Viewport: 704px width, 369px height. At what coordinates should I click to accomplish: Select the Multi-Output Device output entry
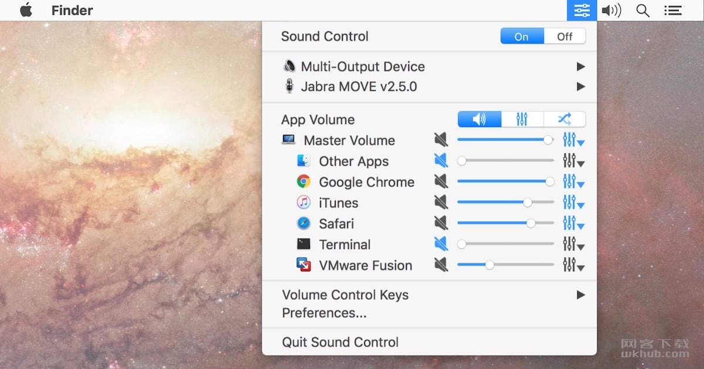(x=429, y=67)
